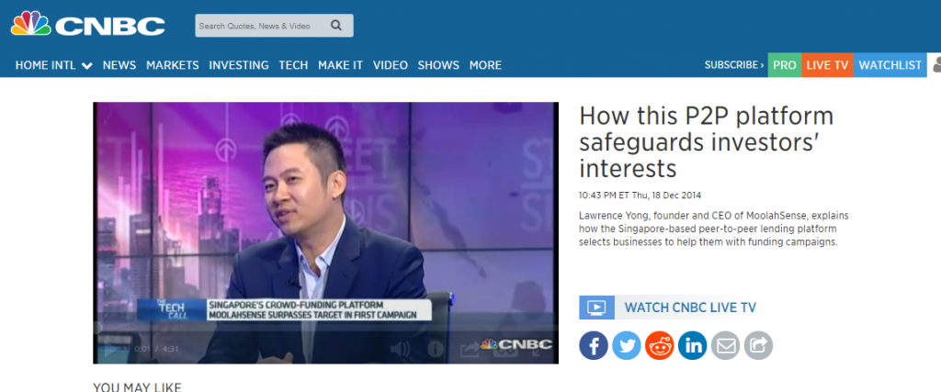Click the 'Lawrence Yong, founder and CEO' description text
The width and height of the screenshot is (941, 392).
click(714, 229)
